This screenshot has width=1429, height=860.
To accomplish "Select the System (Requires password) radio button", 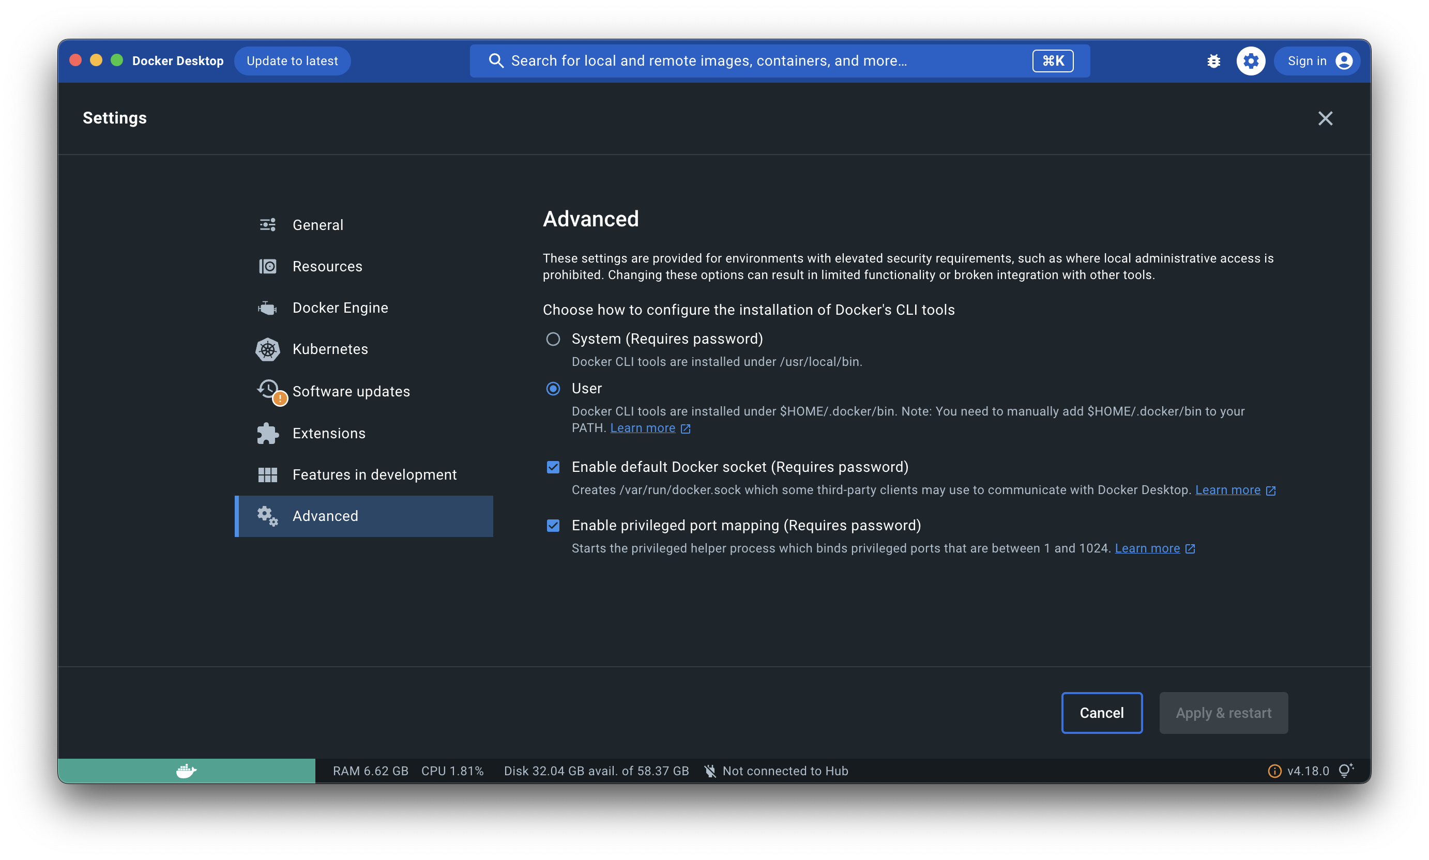I will coord(553,339).
